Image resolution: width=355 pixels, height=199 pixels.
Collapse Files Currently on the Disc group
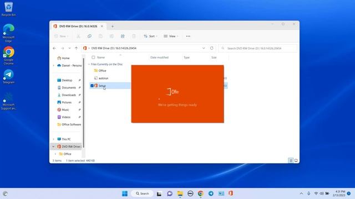(89, 64)
